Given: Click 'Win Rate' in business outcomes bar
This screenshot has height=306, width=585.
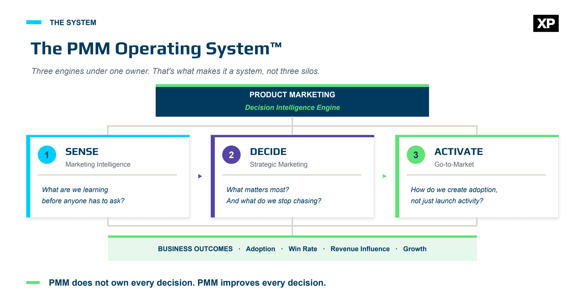Looking at the screenshot, I should [303, 249].
